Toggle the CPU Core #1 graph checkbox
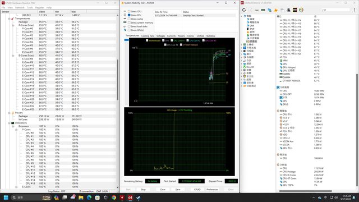The width and height of the screenshot is (359, 202). 172,40
